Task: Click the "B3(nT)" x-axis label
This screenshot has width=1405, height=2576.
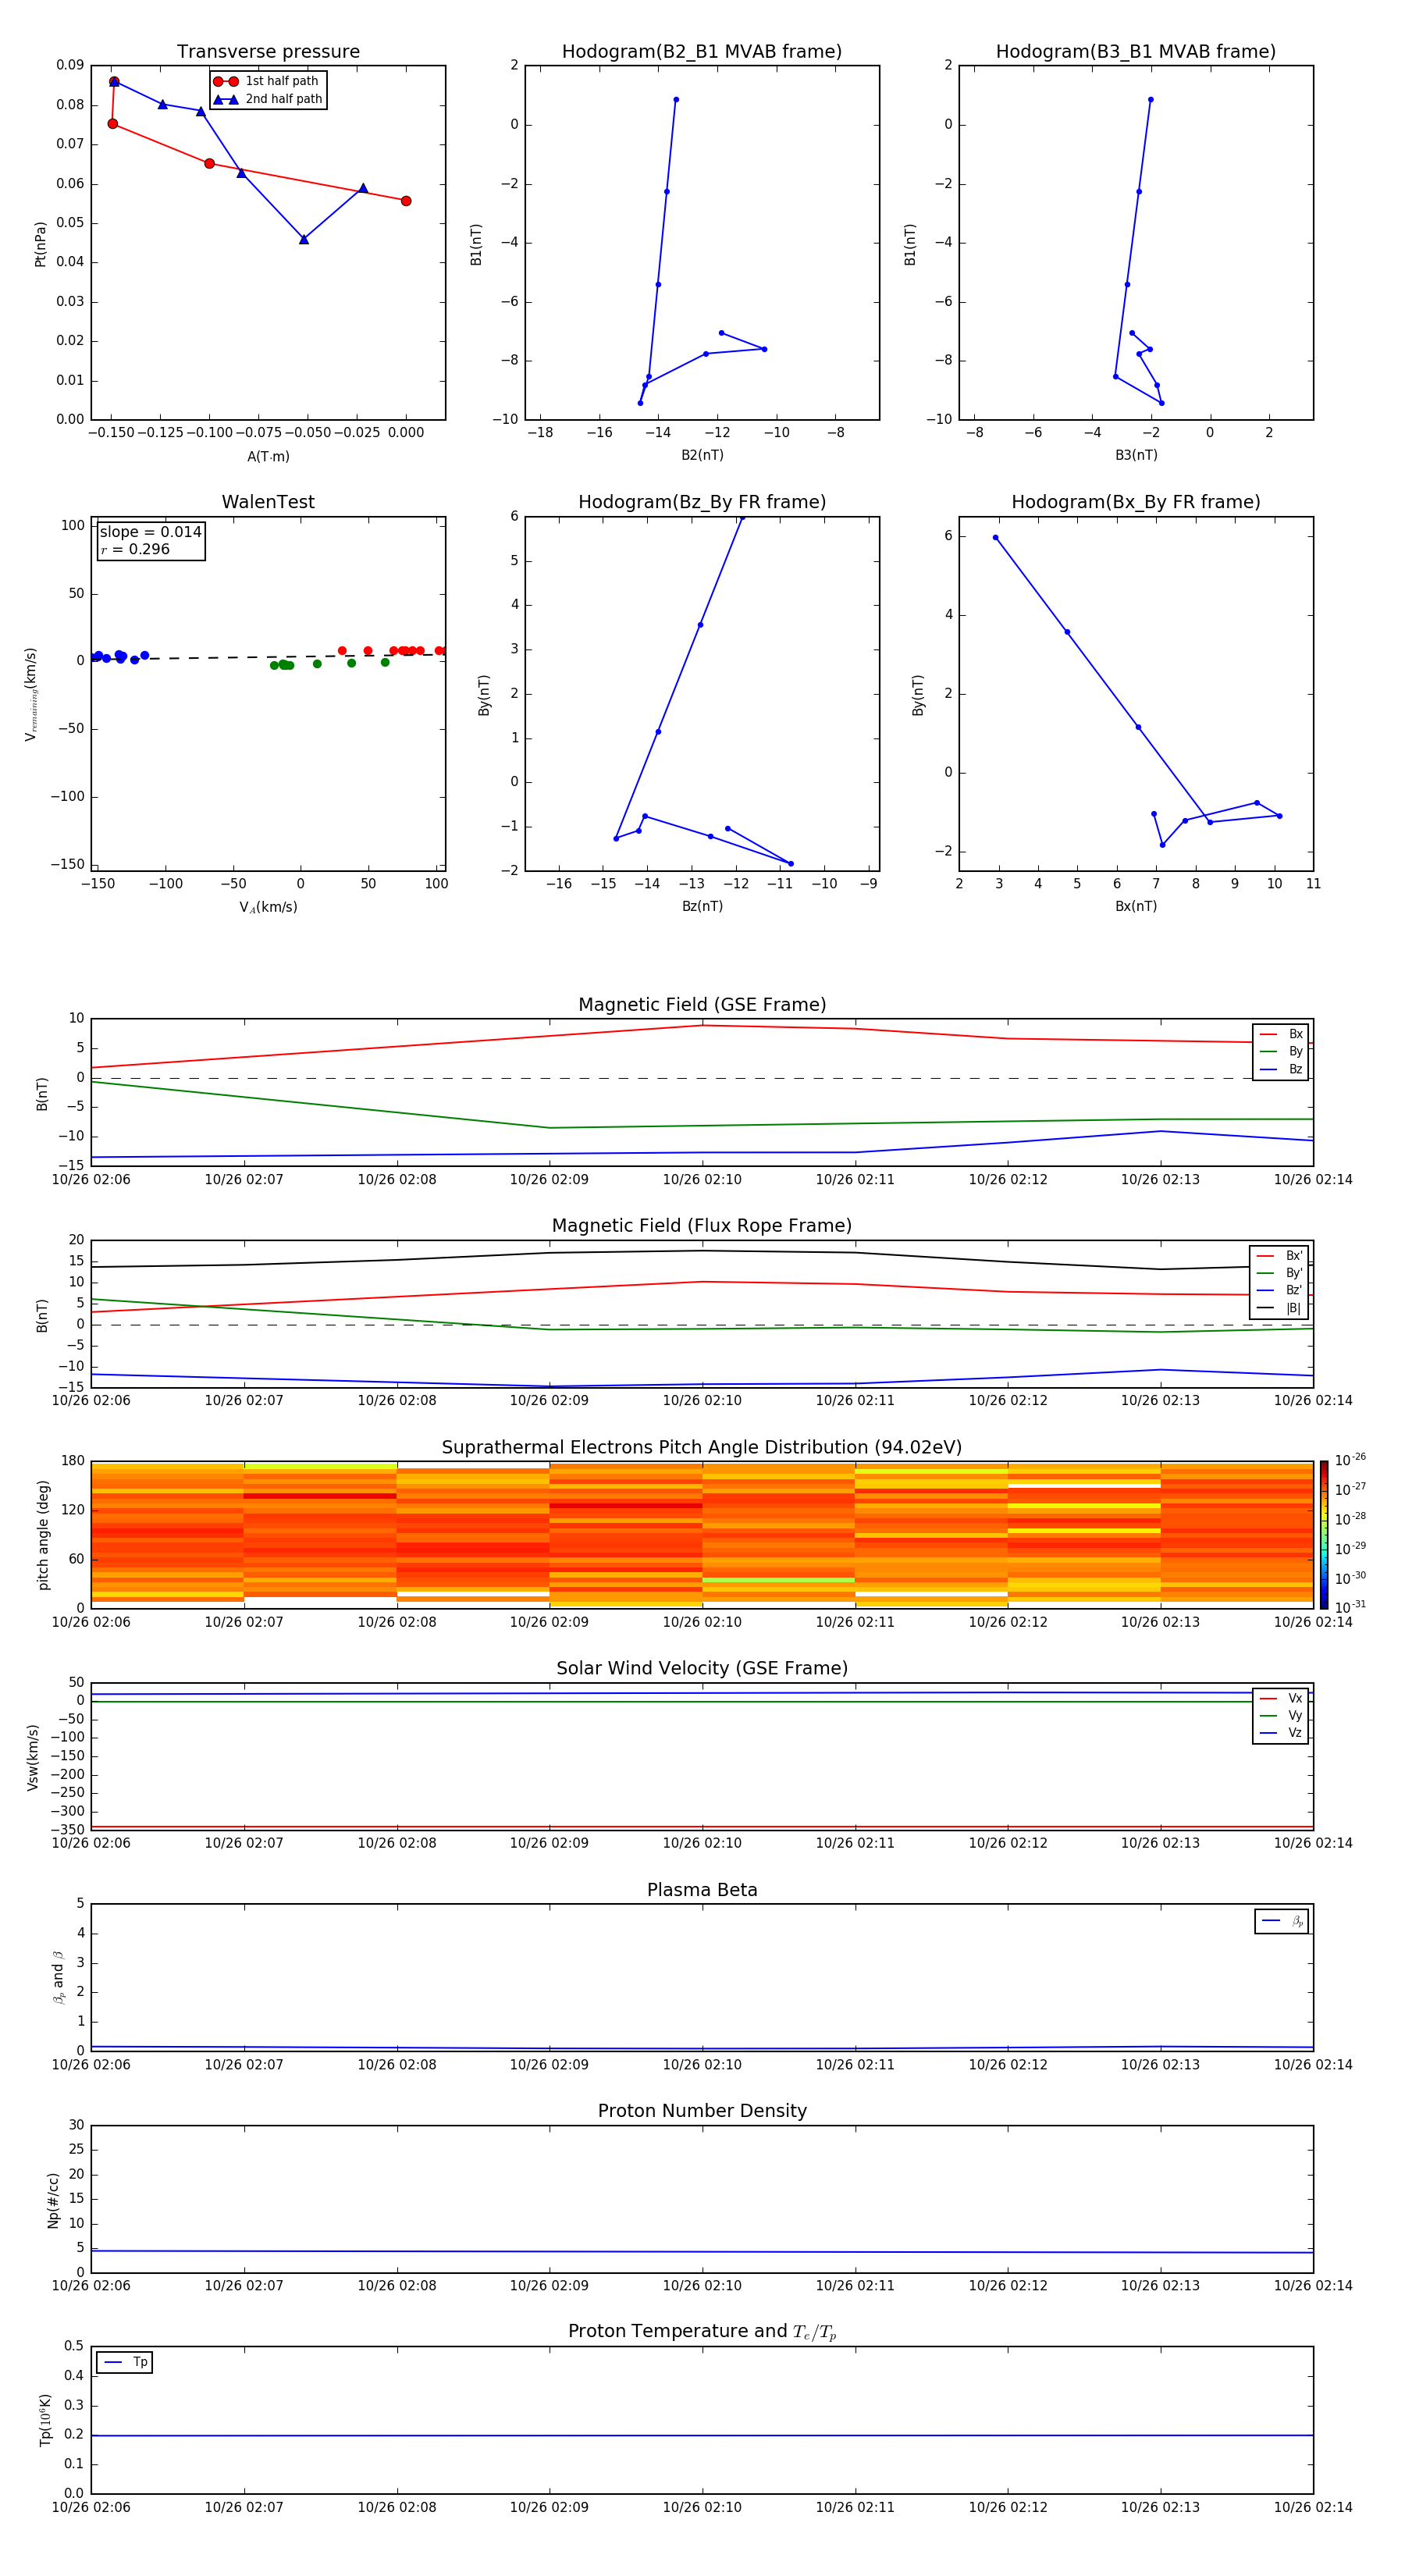Action: (x=1136, y=455)
